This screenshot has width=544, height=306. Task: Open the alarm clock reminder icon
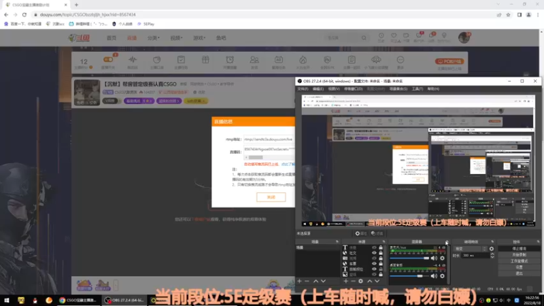[230, 60]
